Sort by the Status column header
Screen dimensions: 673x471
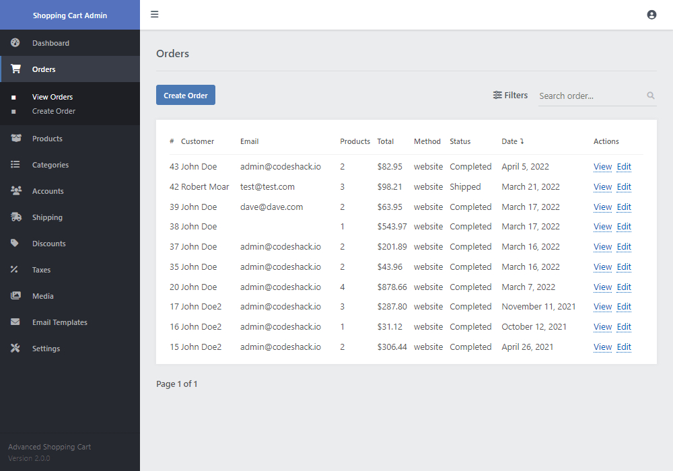pyautogui.click(x=460, y=141)
